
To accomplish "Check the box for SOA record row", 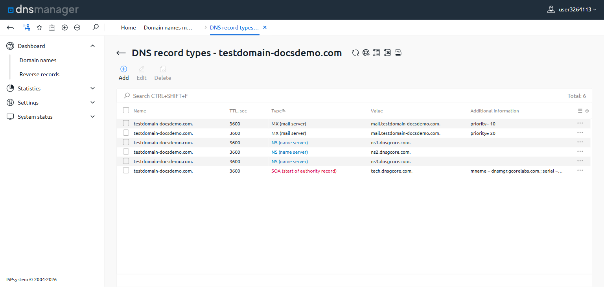I will click(126, 170).
